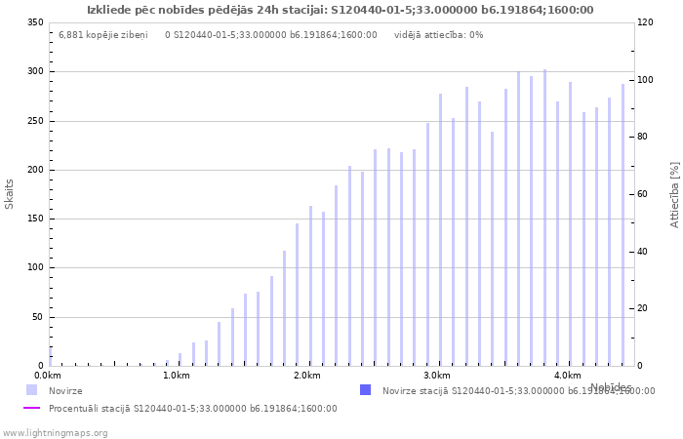Click the light purple Novirze legend swatch
Screen dimensions: 683x439
pyautogui.click(x=31, y=390)
